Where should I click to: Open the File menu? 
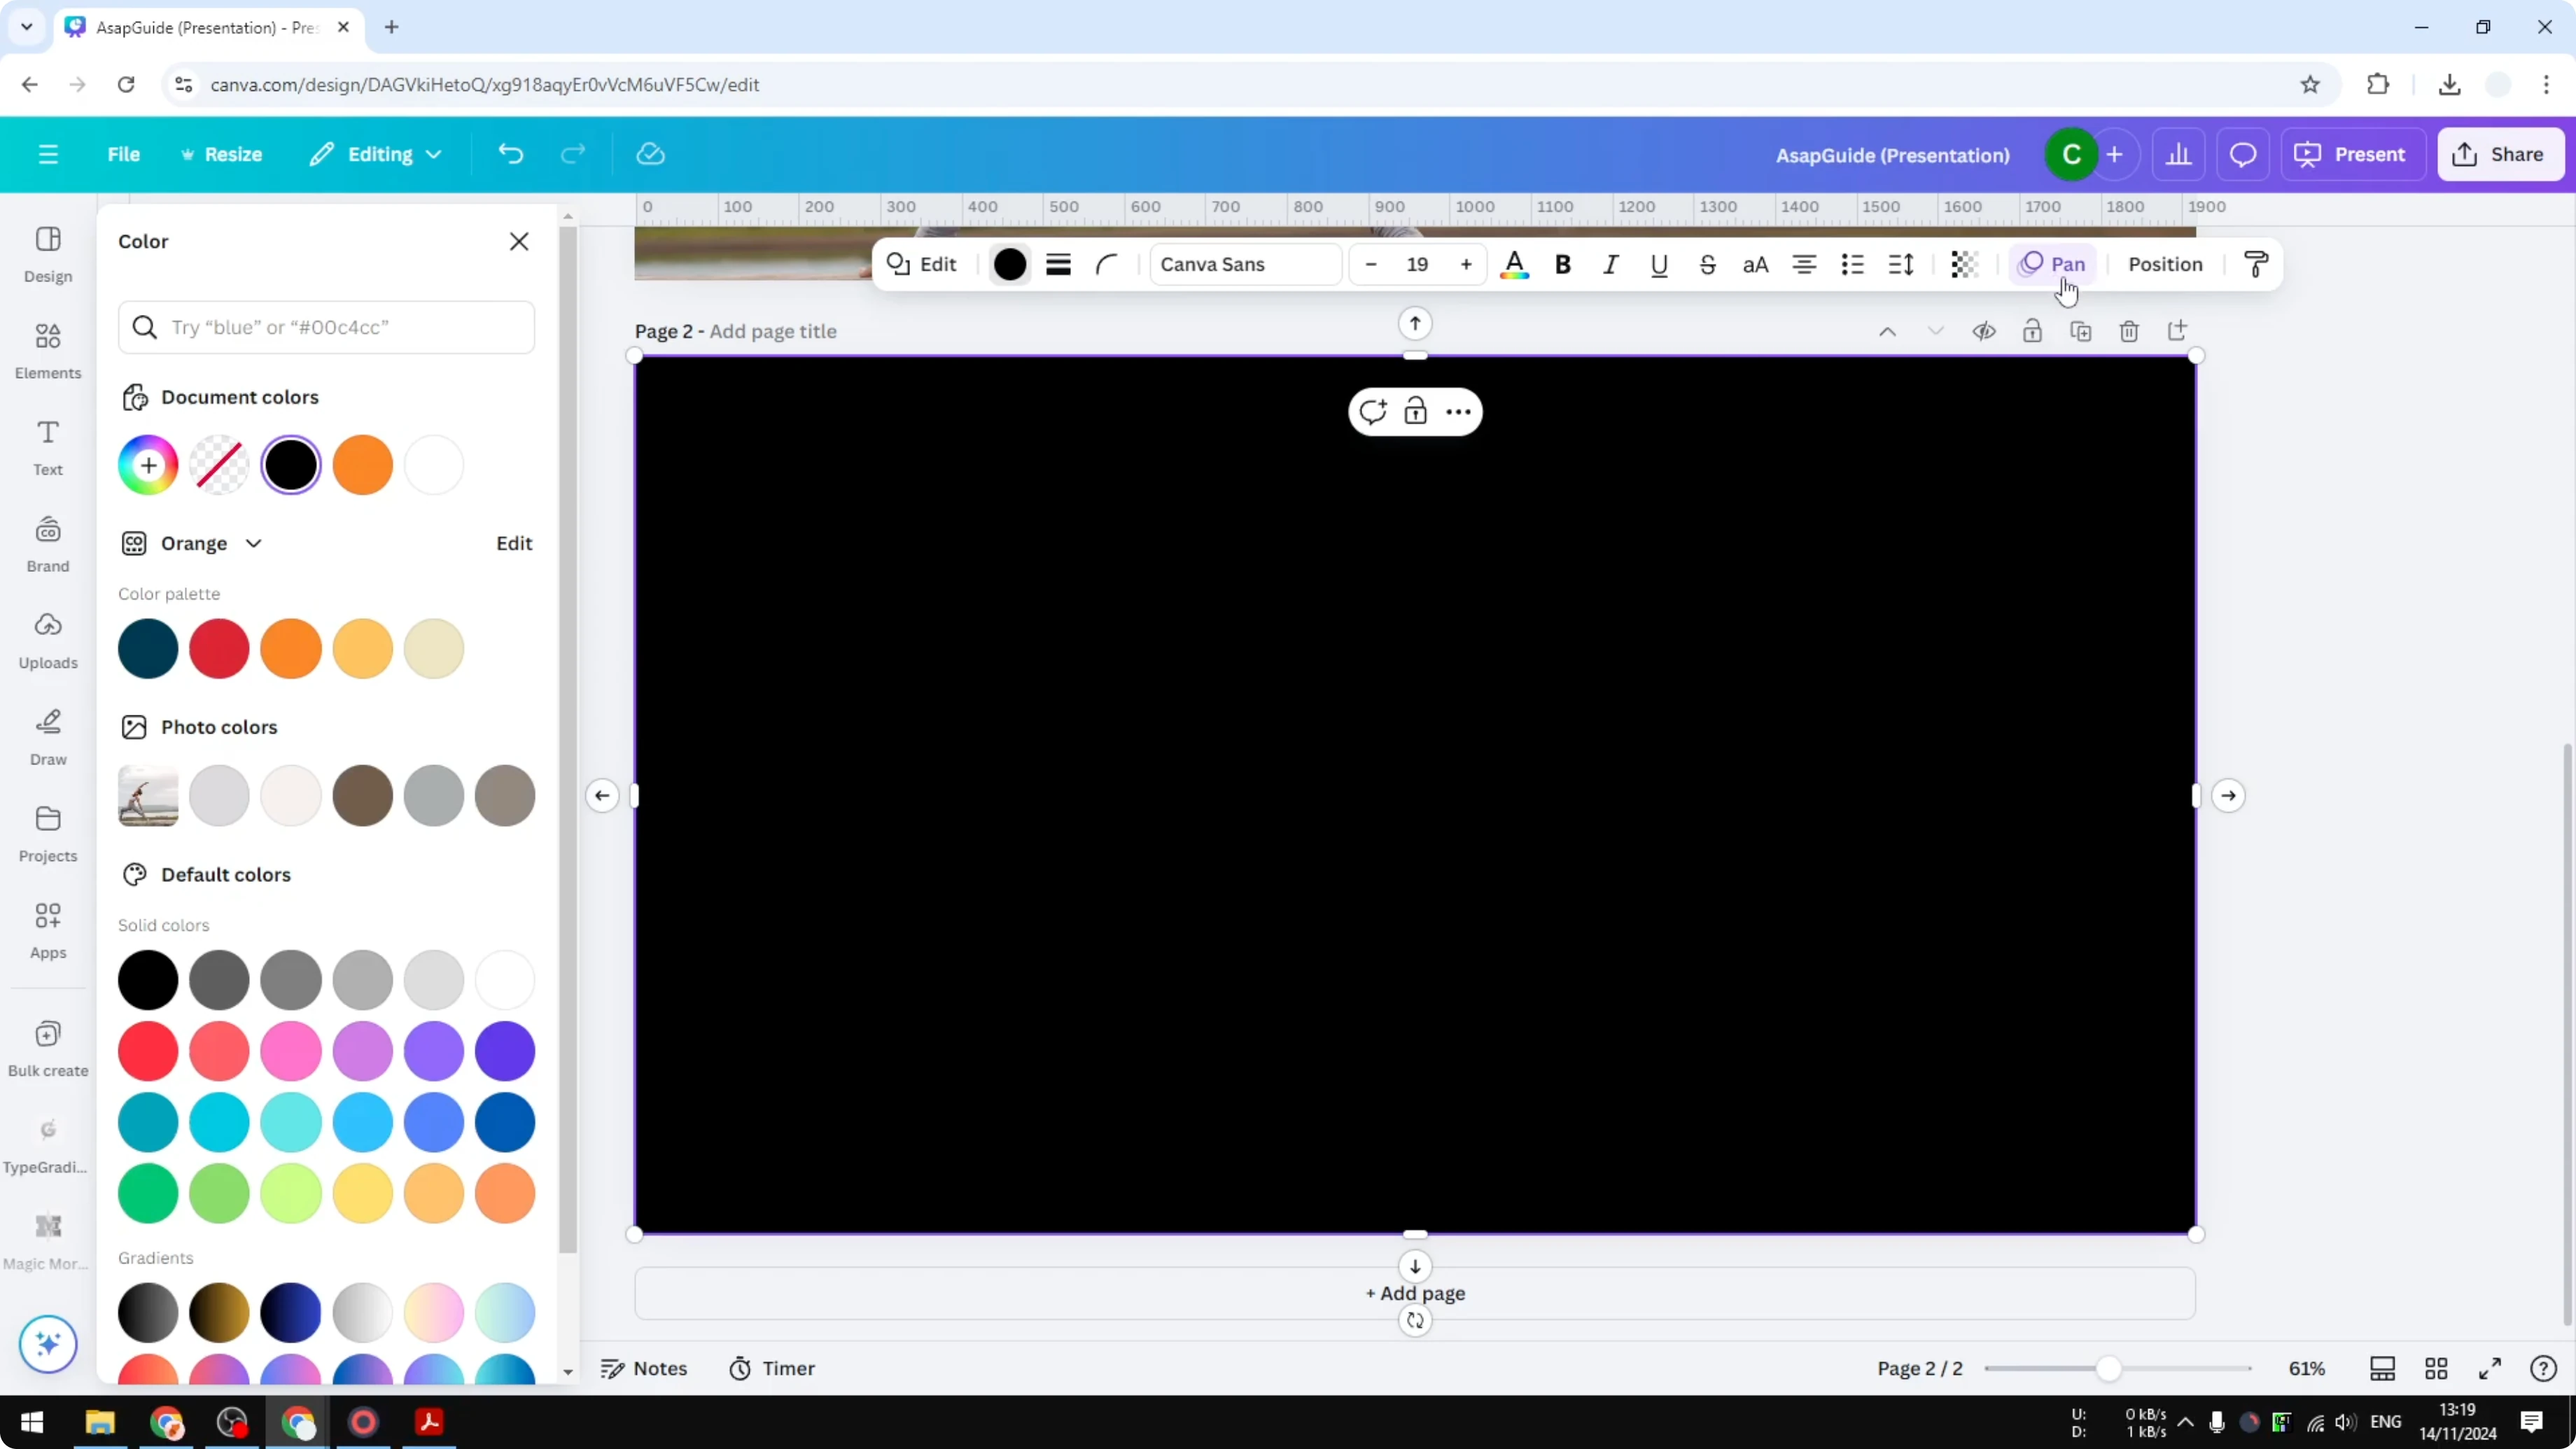[x=124, y=154]
